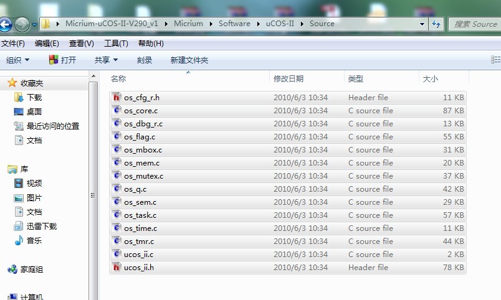This screenshot has width=501, height=300.
Task: Open the 编辑(E) menu
Action: click(47, 44)
